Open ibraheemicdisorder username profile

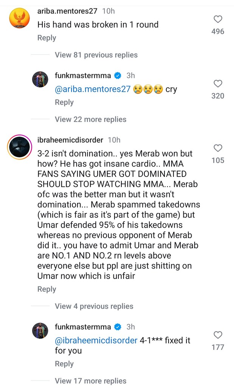click(70, 140)
